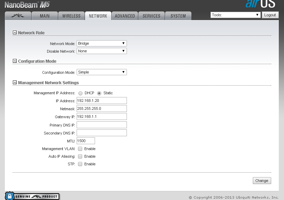
Task: Click the Change button
Action: [262, 181]
